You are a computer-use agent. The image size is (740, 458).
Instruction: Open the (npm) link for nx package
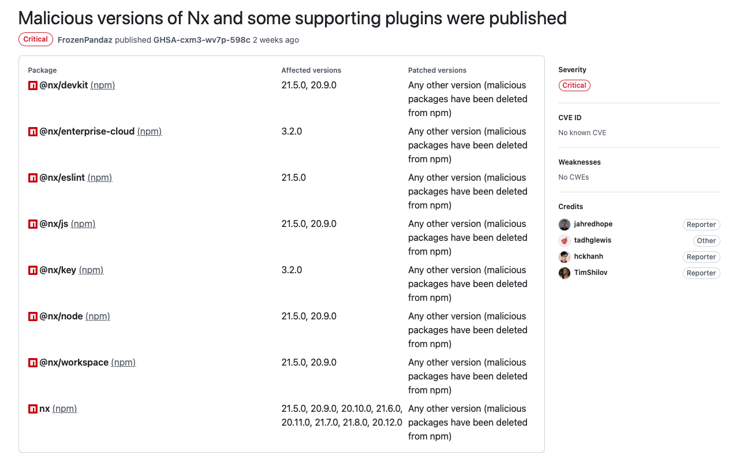point(65,408)
